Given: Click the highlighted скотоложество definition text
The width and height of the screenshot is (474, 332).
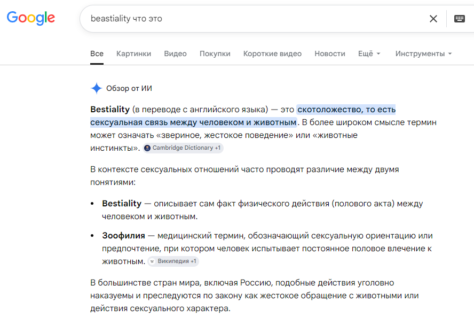Looking at the screenshot, I should [x=243, y=116].
